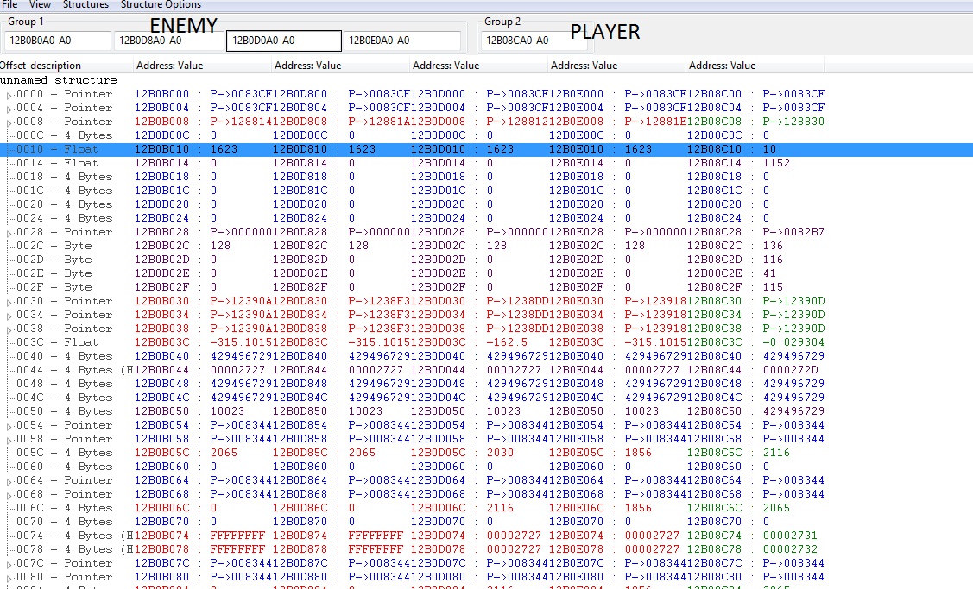The width and height of the screenshot is (973, 589).
Task: Select the 003C Float row
Action: click(57, 342)
